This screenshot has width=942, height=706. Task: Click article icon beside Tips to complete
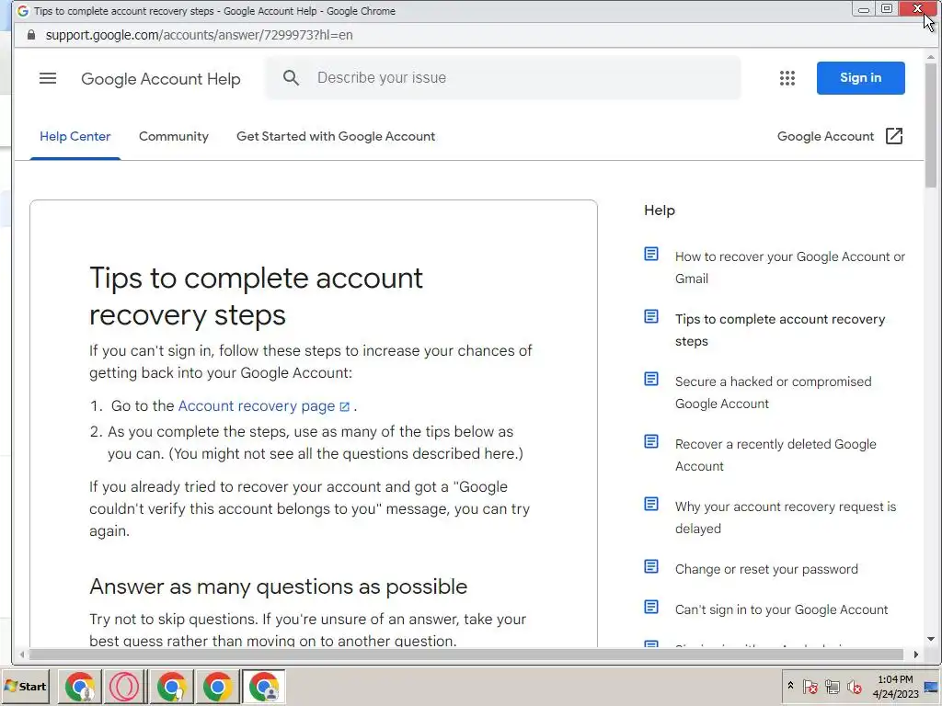[651, 316]
